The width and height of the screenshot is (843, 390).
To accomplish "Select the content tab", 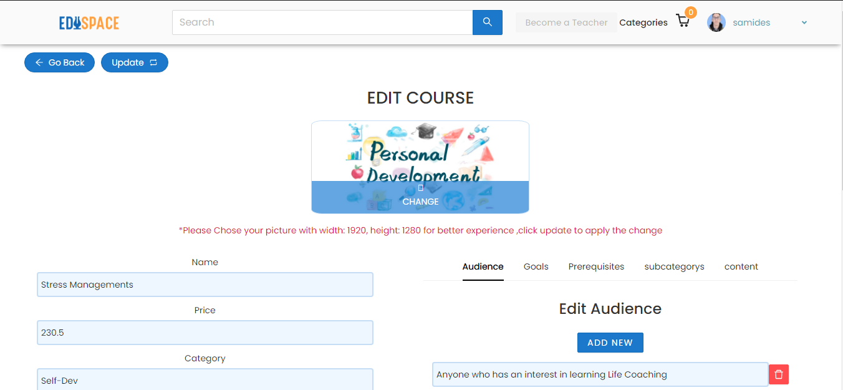I will coord(741,266).
